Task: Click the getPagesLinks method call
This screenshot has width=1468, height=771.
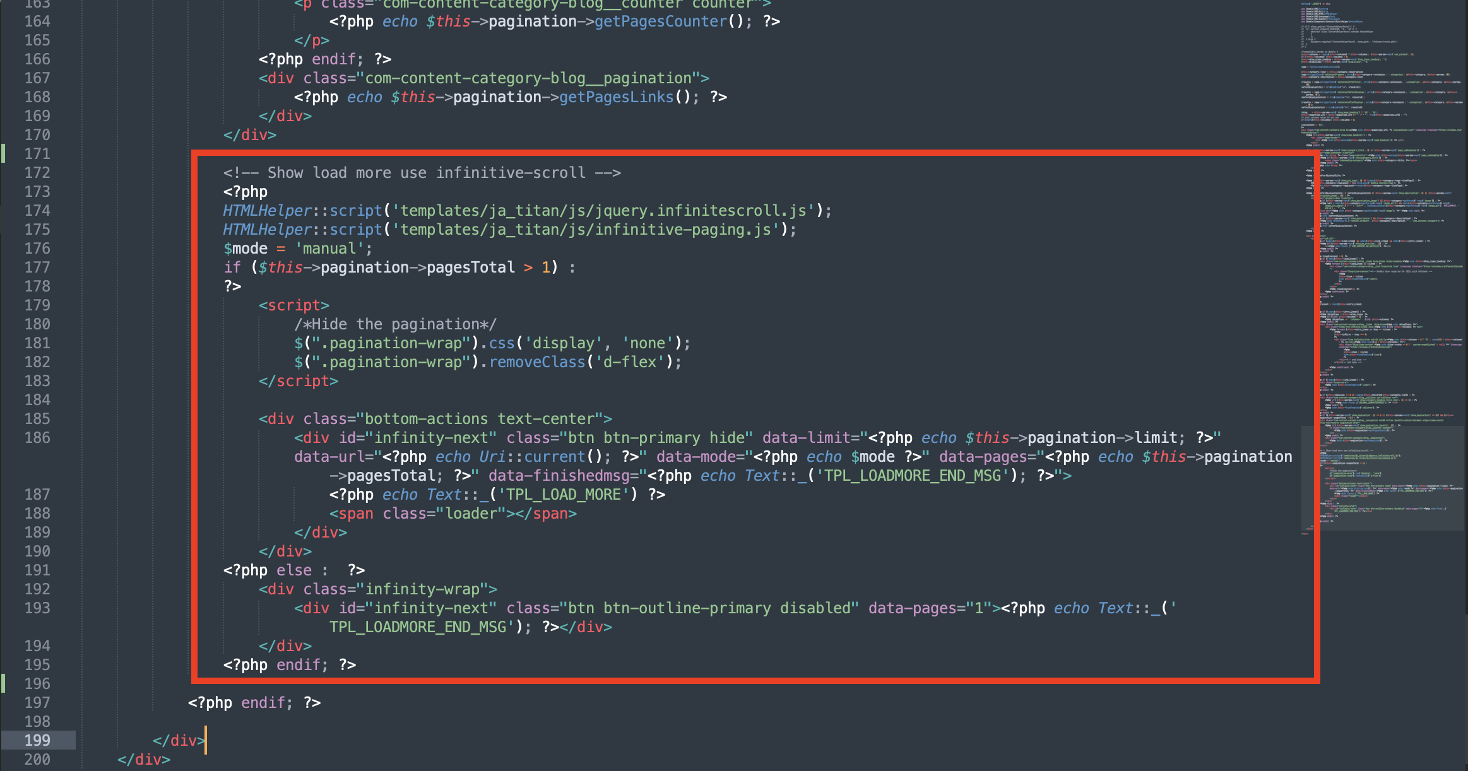Action: (617, 97)
